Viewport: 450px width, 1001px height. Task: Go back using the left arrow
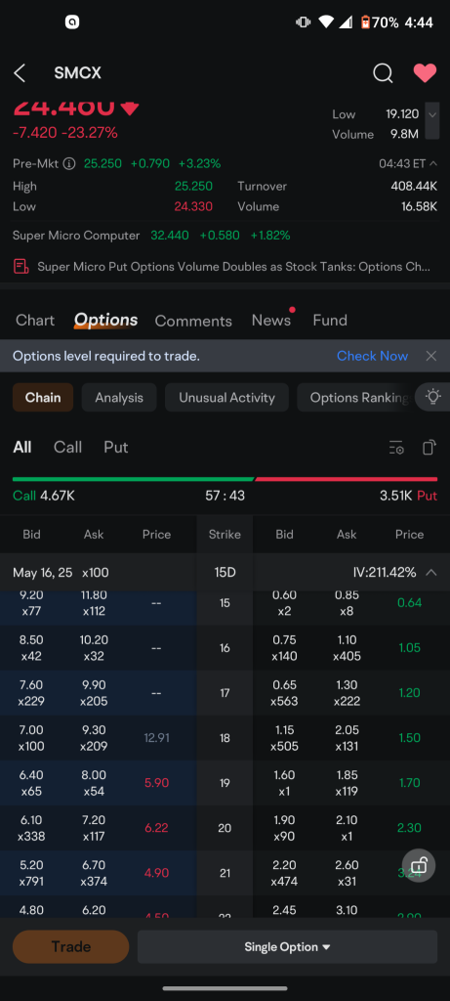[20, 73]
